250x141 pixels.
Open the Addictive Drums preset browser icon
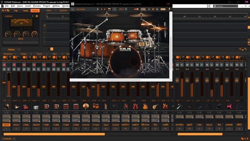[x=109, y=9]
